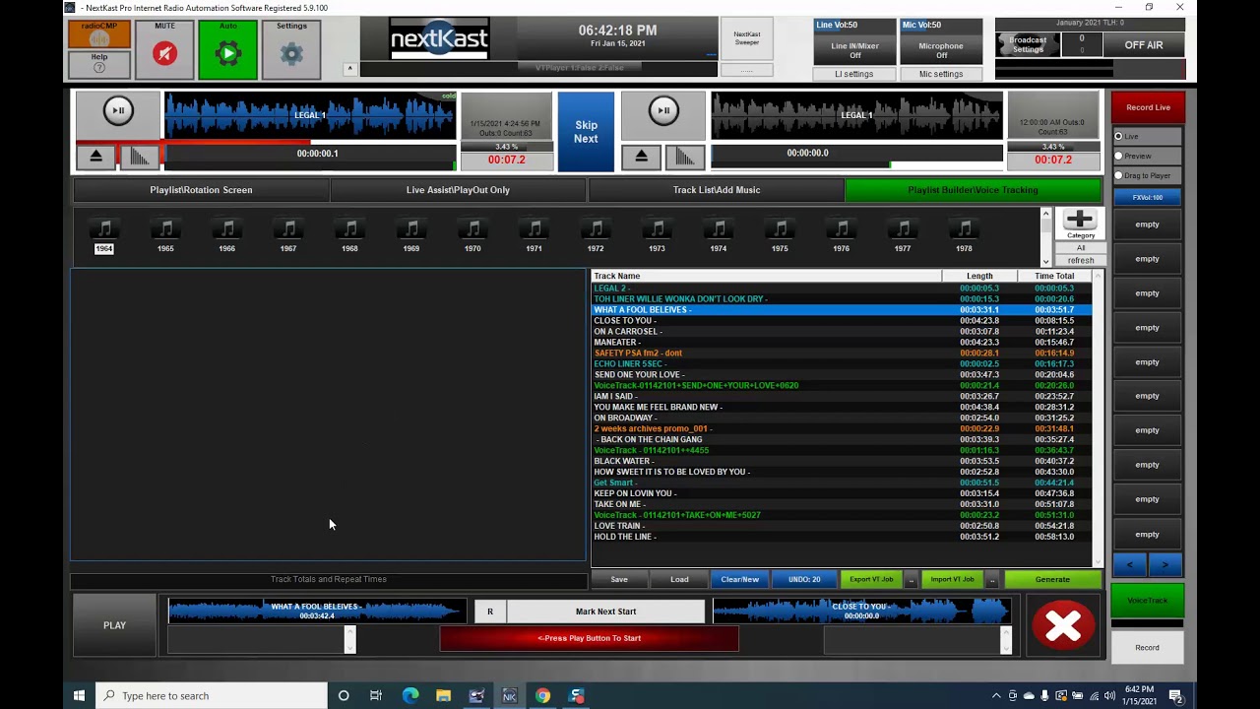This screenshot has width=1260, height=709.
Task: Click the Clear/New button
Action: [x=739, y=579]
